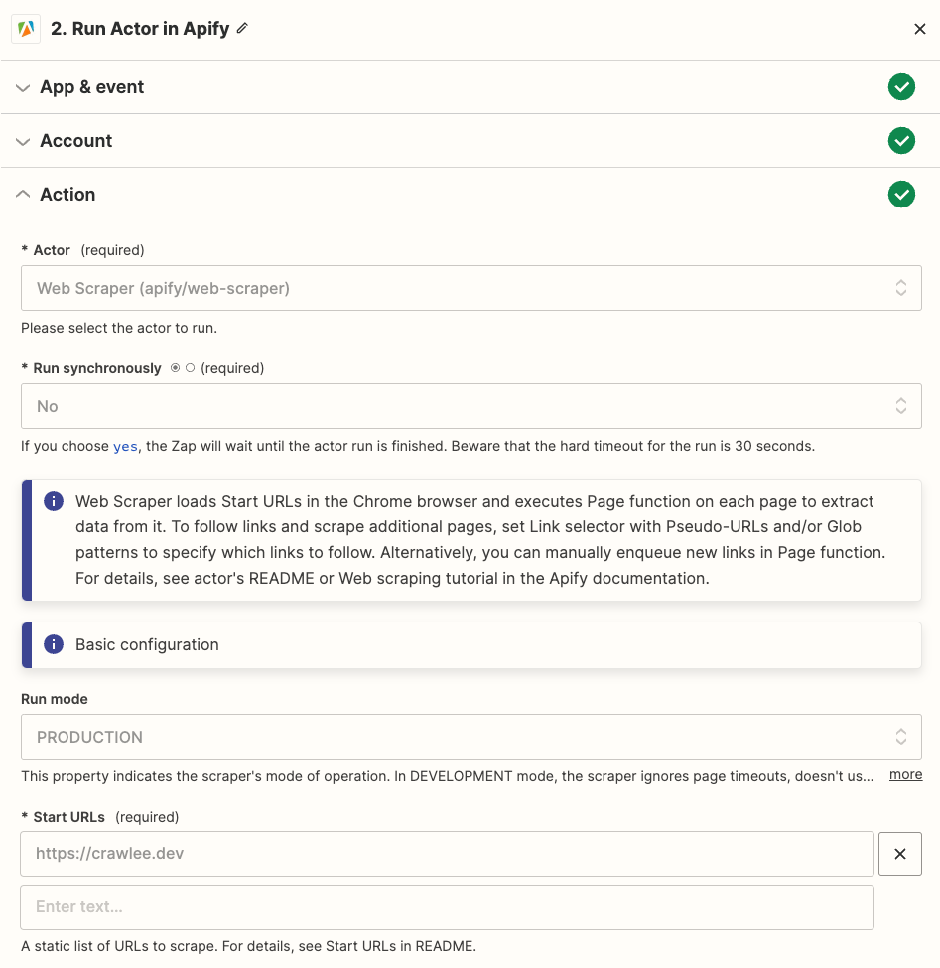This screenshot has width=940, height=968.
Task: Collapse the Action section
Action: (x=23, y=195)
